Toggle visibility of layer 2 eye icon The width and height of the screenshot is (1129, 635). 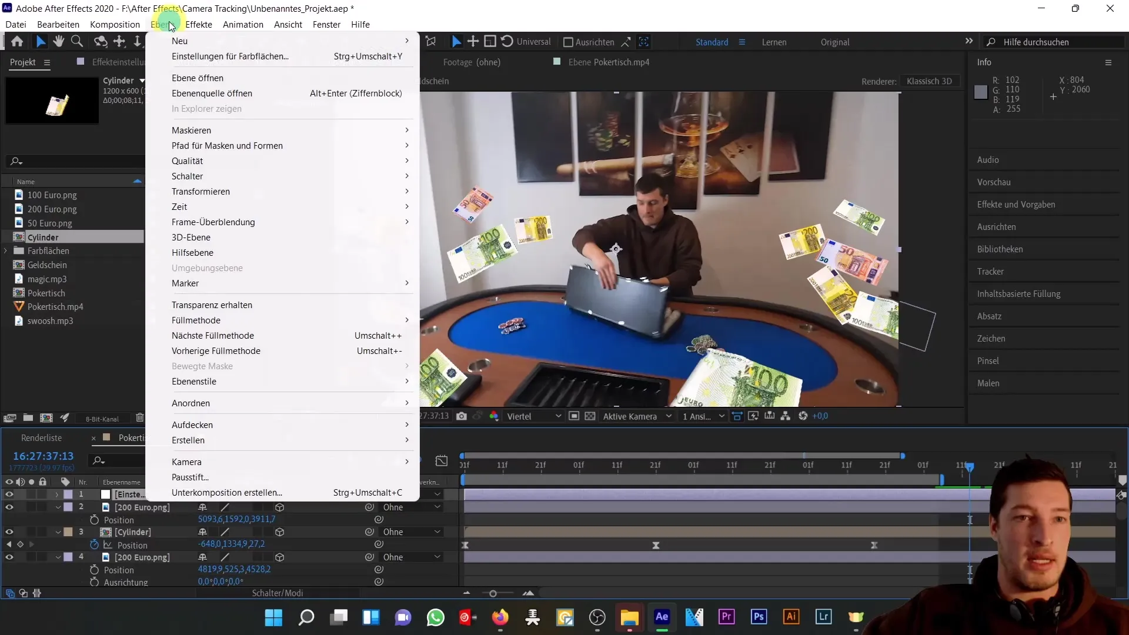tap(9, 507)
